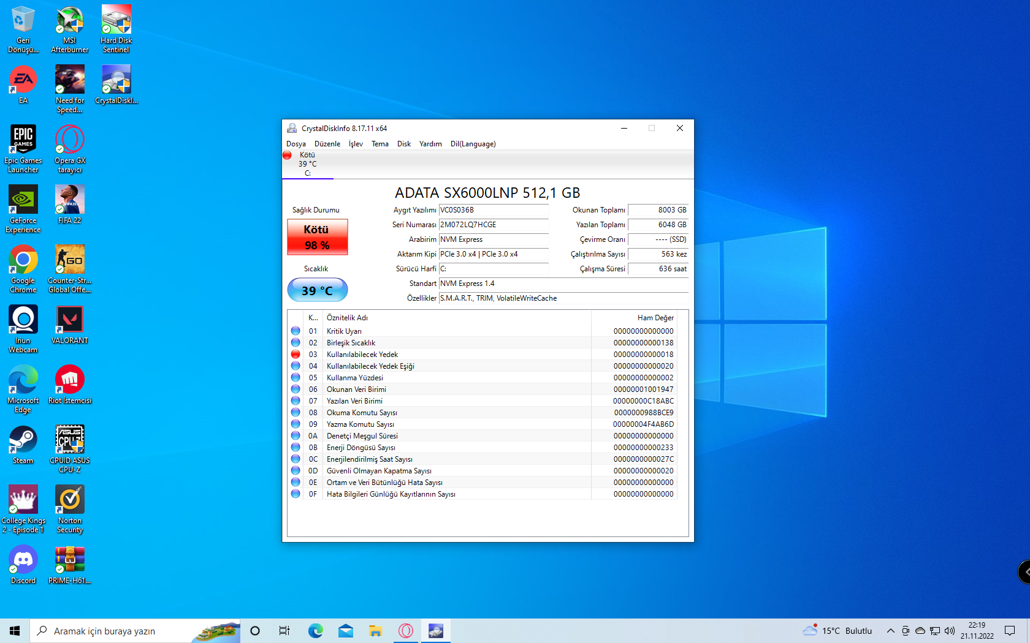Click the 39 °C temperature button
Screen dimensions: 1030x643
pyautogui.click(x=317, y=290)
